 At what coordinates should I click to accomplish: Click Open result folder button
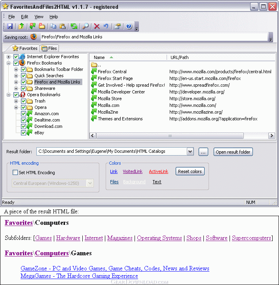[233, 152]
